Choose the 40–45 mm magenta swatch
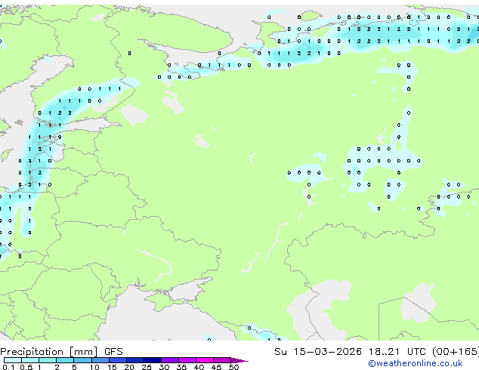This screenshot has height=370, width=479. [x=205, y=360]
